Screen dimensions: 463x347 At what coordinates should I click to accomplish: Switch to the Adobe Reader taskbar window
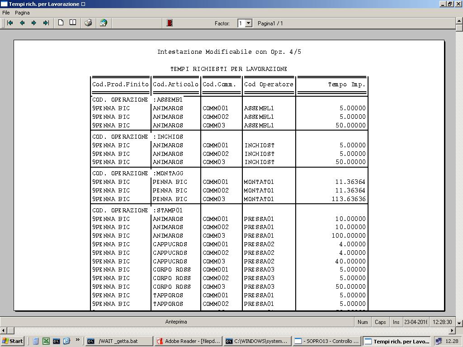click(189, 341)
